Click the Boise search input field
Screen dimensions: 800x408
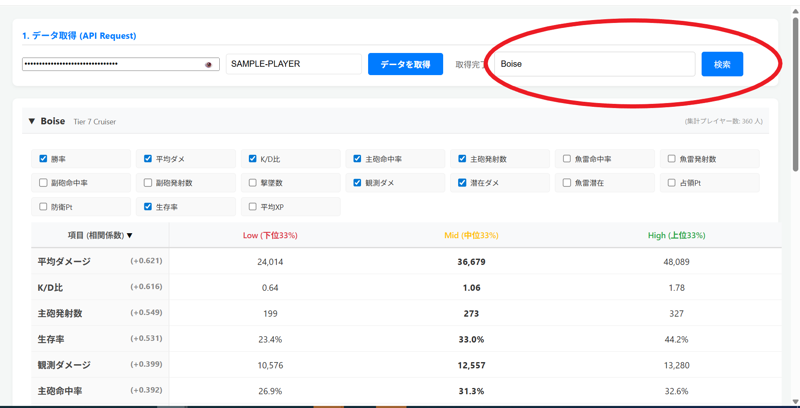pos(594,64)
